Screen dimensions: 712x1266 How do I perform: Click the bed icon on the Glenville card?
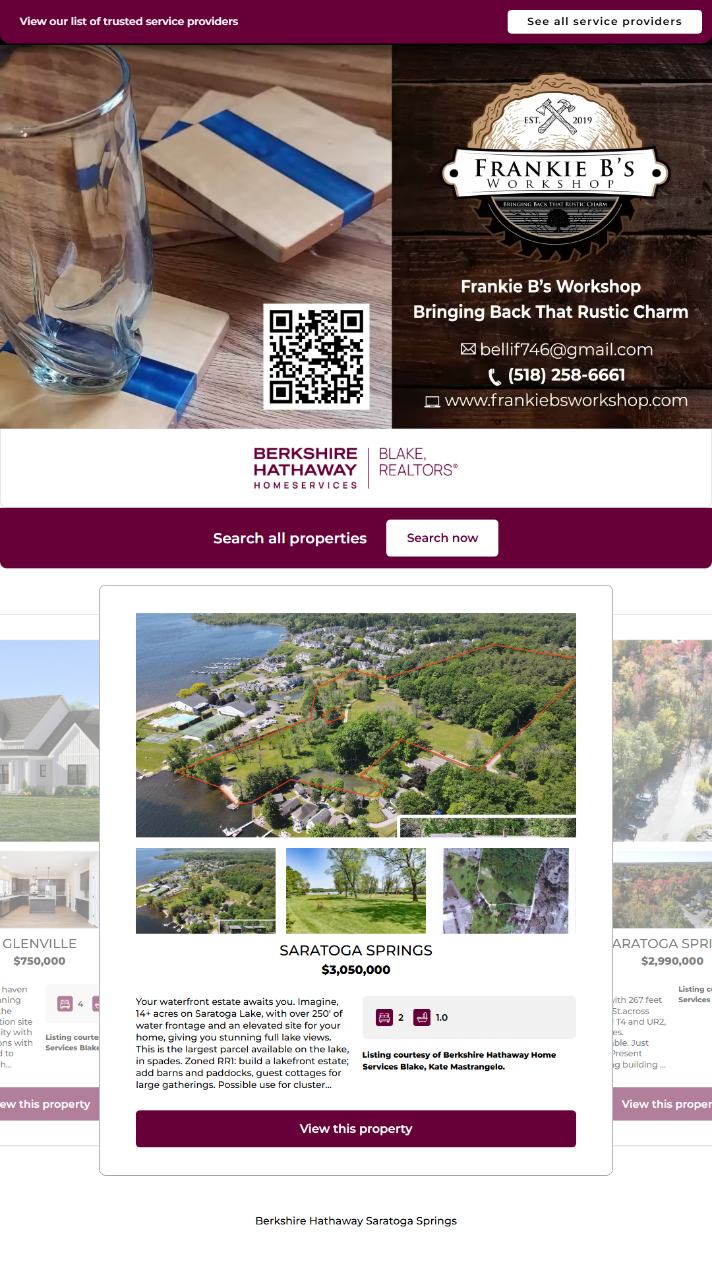pyautogui.click(x=65, y=1004)
